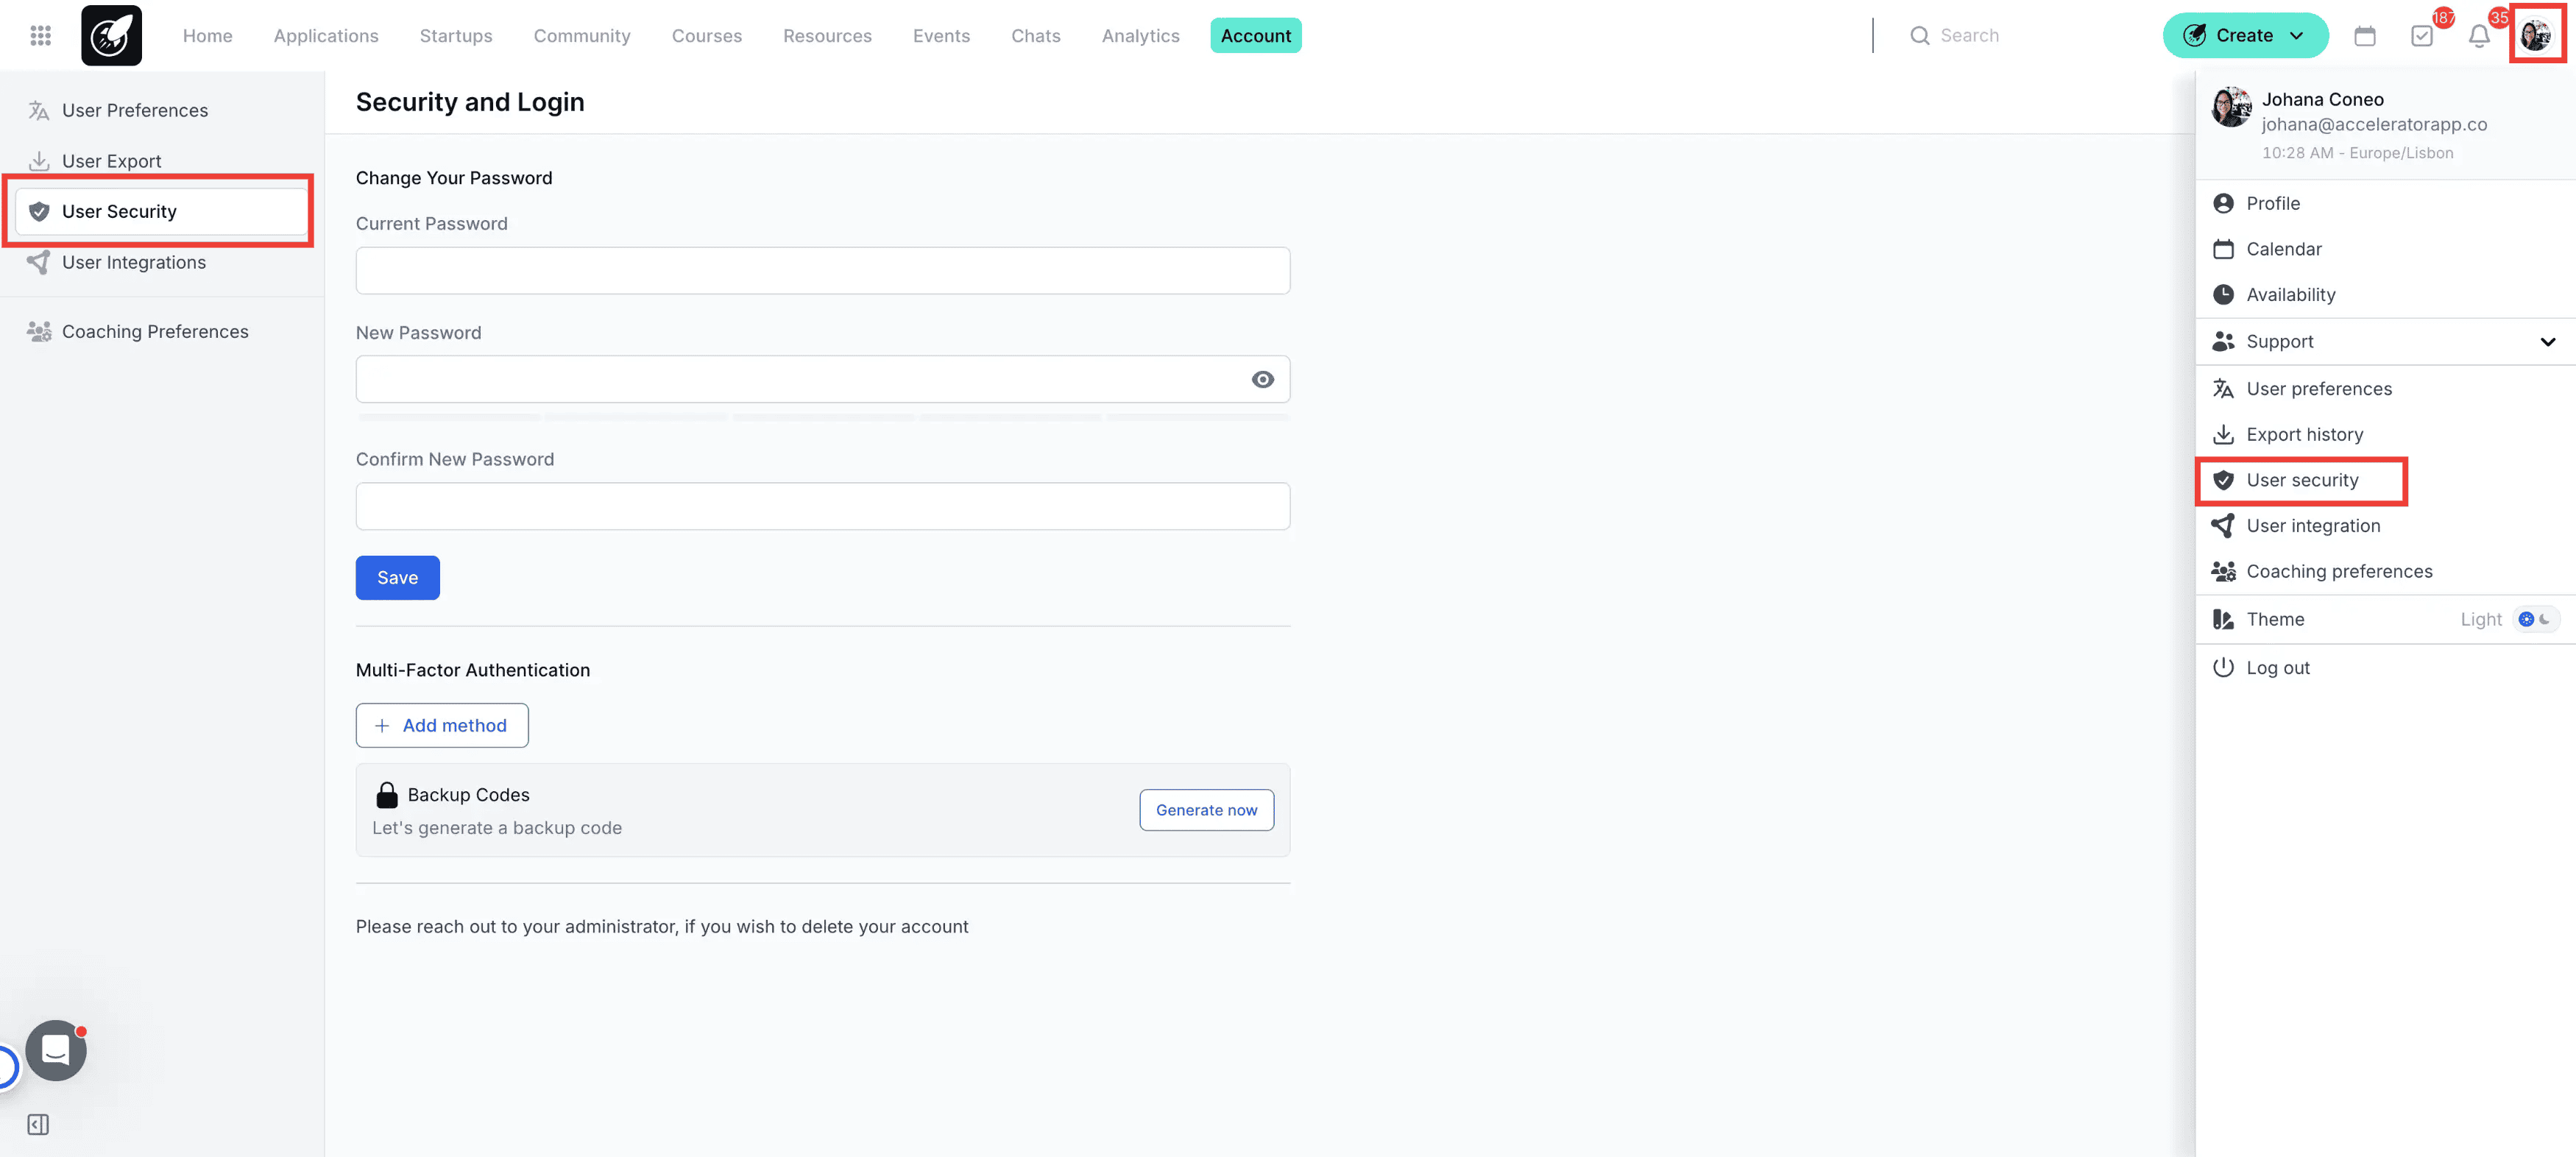Click the Current Password field
Screen dimensions: 2576x1157
tap(822, 271)
